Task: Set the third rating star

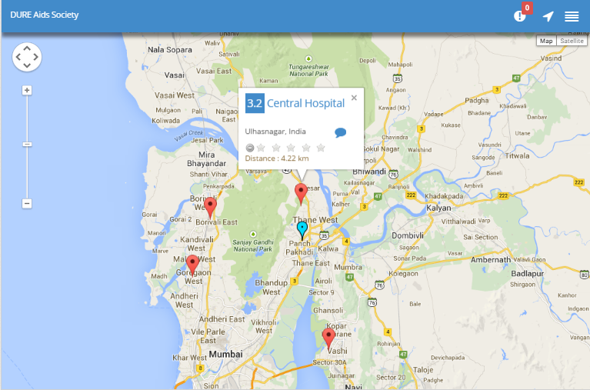Action: (291, 148)
